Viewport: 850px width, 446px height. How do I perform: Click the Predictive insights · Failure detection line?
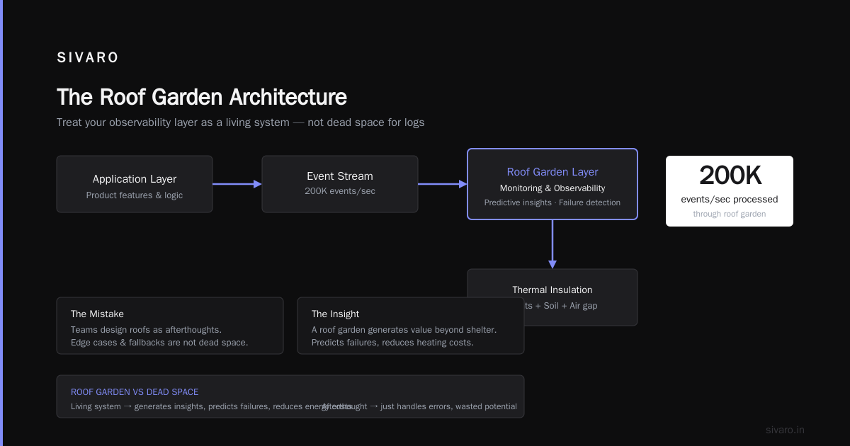point(552,202)
